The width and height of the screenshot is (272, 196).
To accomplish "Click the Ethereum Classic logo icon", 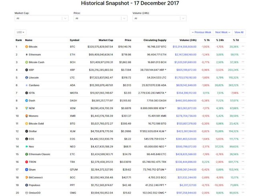I will [x=26, y=154].
